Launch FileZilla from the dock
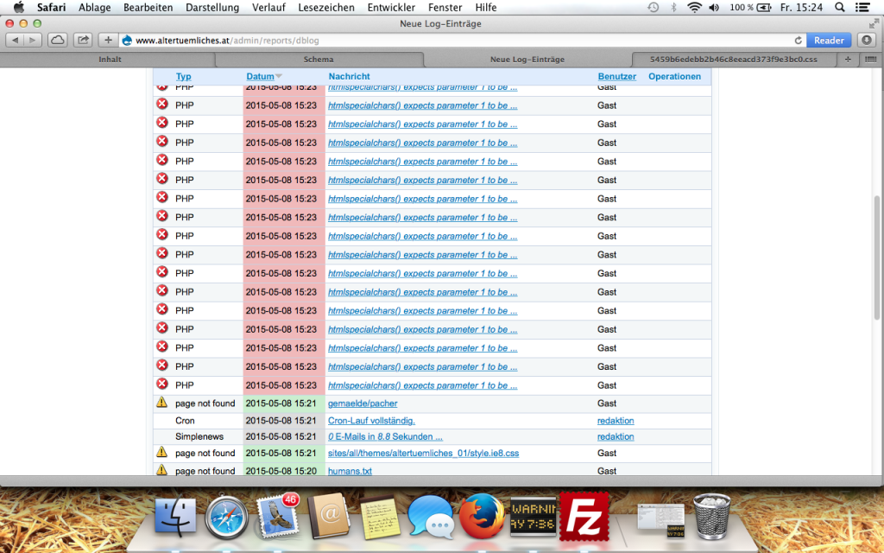884x553 pixels. point(584,516)
